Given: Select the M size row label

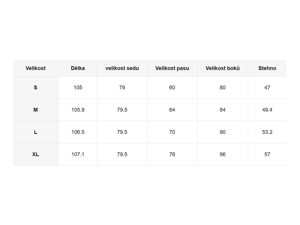Looking at the screenshot, I should 36,110.
